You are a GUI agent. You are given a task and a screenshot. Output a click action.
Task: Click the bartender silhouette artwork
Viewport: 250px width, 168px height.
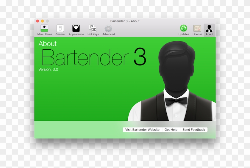pos(172,81)
